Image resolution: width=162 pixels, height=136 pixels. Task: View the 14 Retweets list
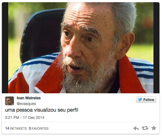pyautogui.click(x=16, y=128)
